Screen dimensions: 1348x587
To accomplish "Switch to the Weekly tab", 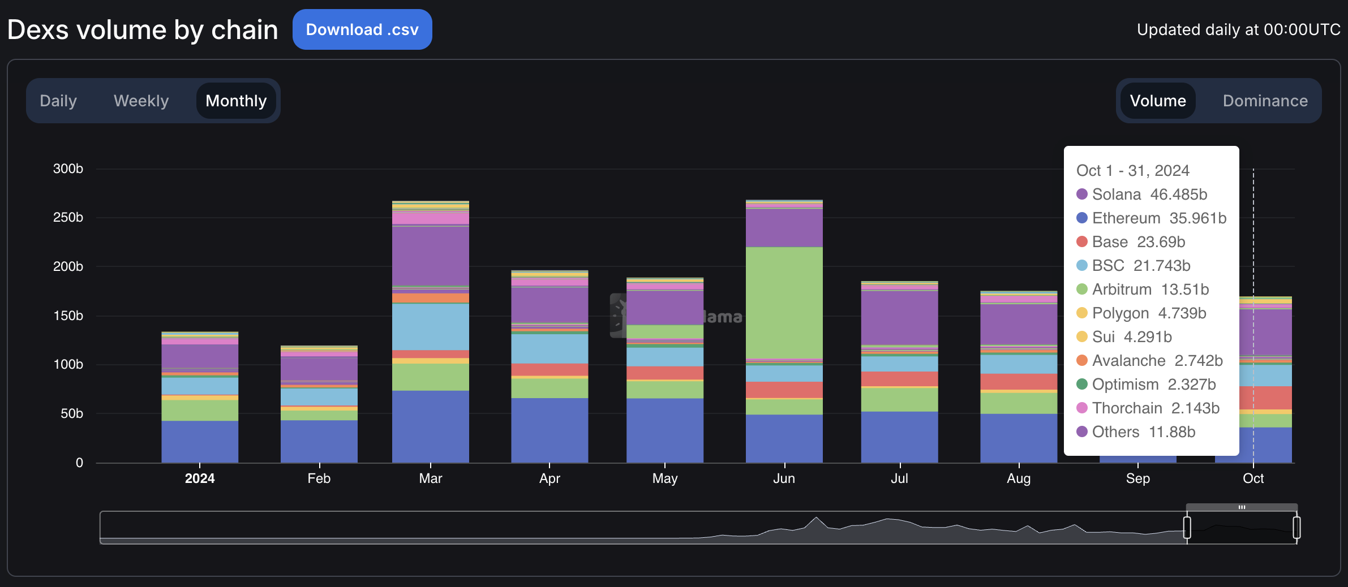I will (141, 101).
